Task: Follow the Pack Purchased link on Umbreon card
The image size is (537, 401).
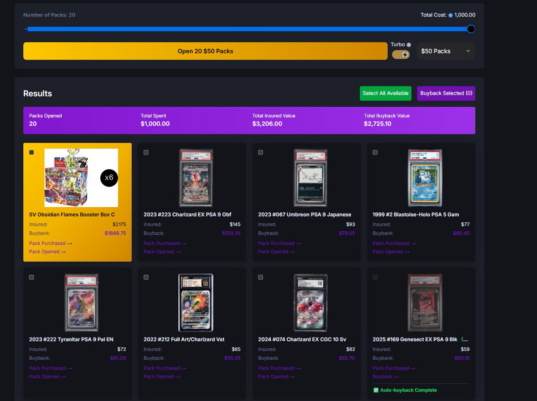Action: point(279,243)
